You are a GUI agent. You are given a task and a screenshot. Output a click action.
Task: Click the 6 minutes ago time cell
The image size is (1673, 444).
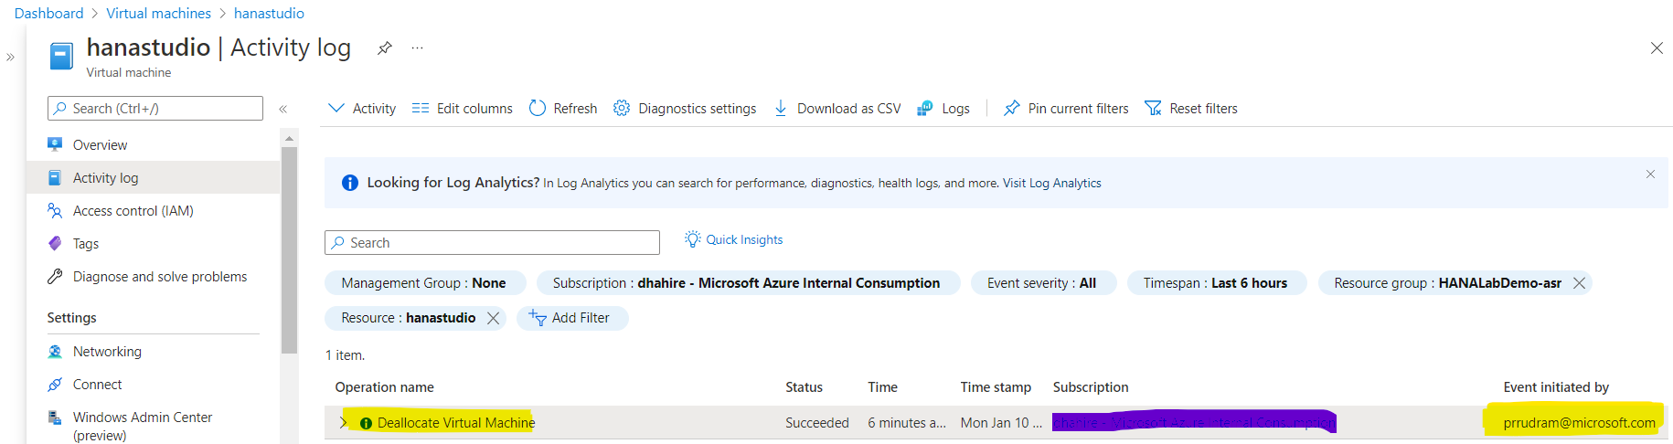907,423
